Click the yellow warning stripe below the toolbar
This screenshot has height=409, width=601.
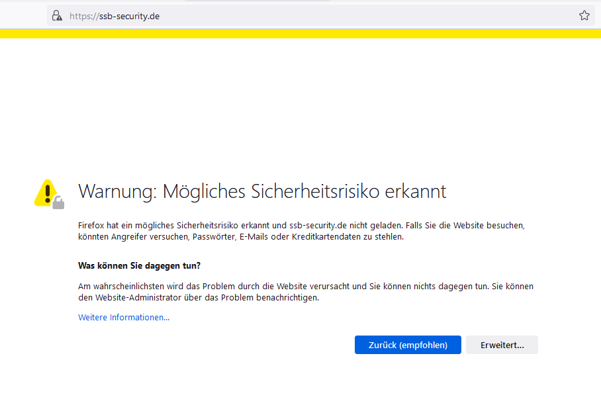pos(300,33)
